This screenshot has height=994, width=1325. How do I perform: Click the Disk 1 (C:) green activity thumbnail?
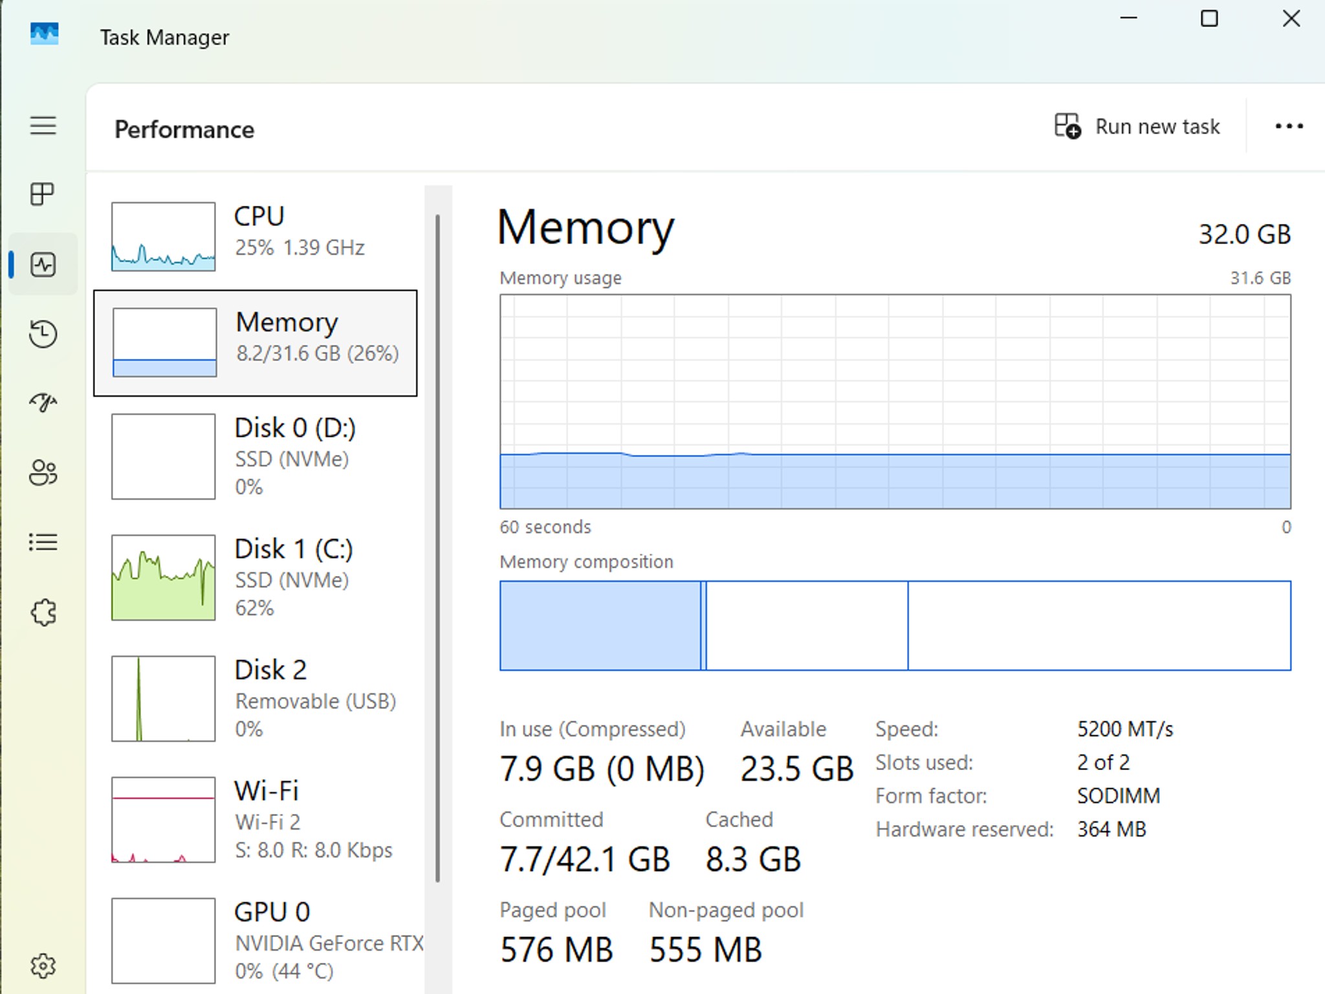[x=164, y=578]
